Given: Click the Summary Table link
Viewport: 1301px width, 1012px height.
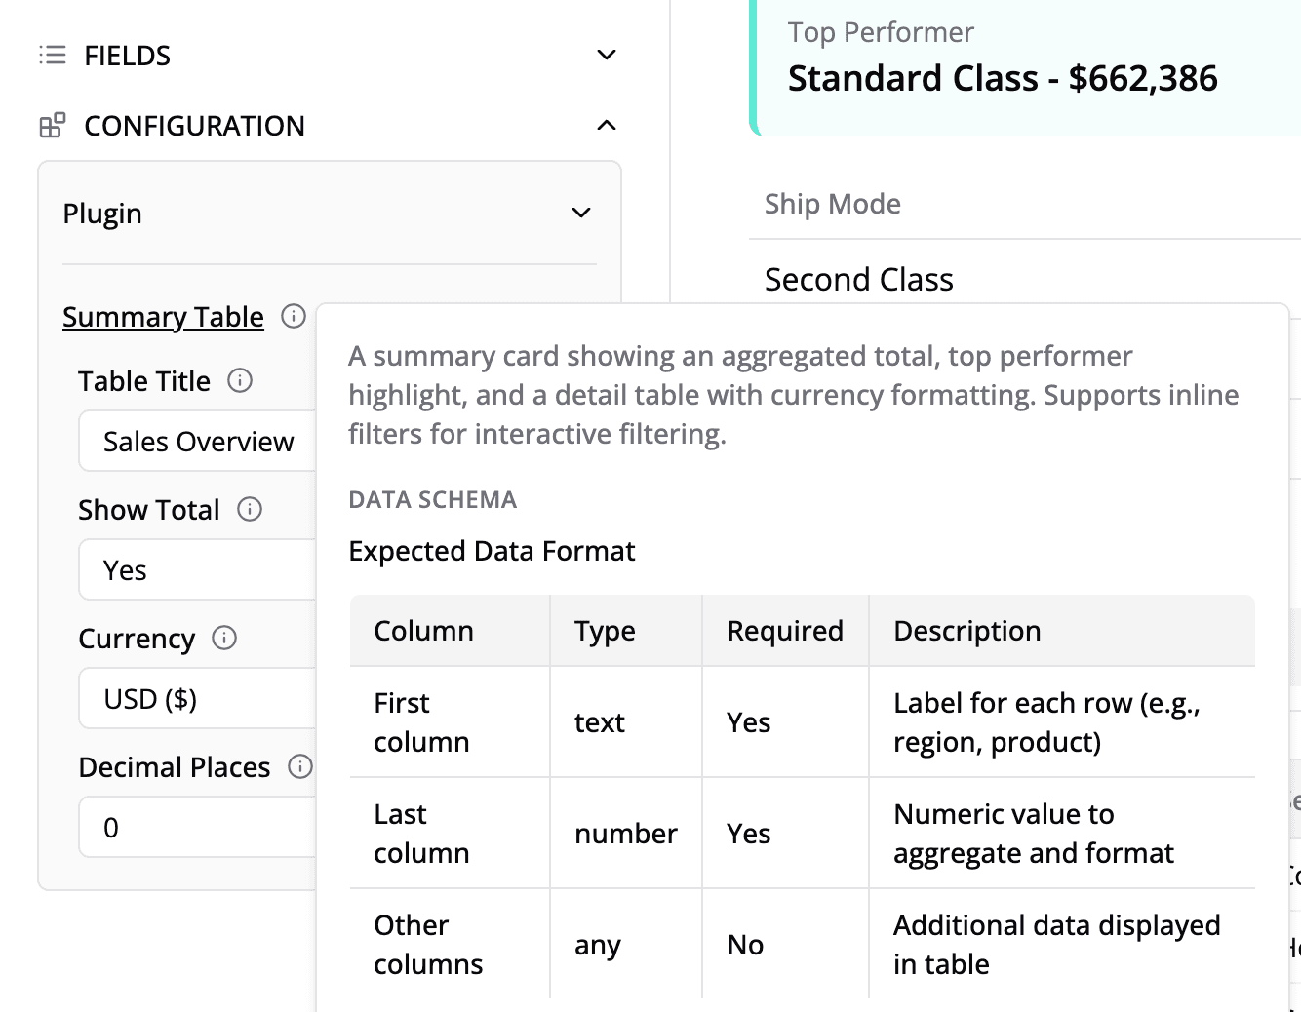Looking at the screenshot, I should tap(163, 317).
